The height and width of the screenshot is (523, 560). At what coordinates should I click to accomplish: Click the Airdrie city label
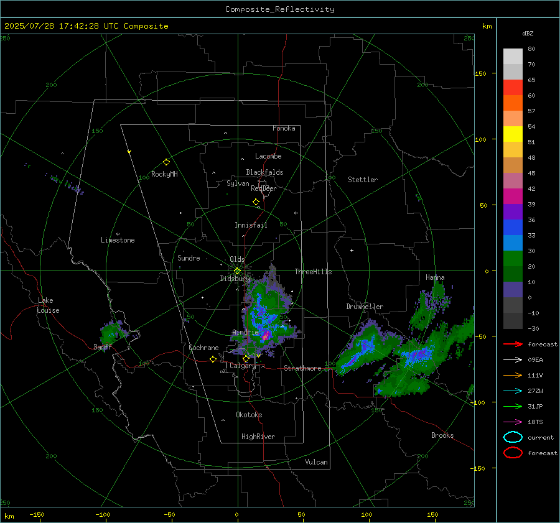point(245,332)
